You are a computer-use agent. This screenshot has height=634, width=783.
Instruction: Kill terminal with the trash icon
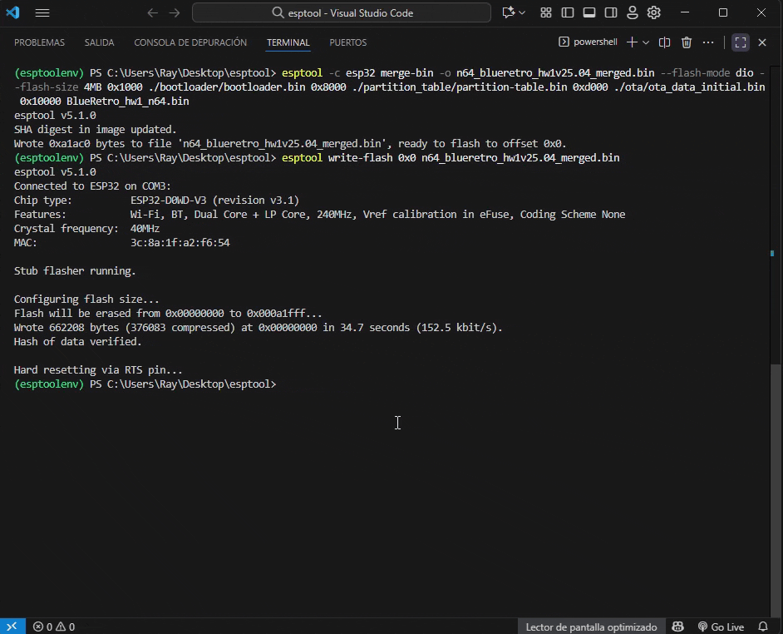[x=687, y=42]
